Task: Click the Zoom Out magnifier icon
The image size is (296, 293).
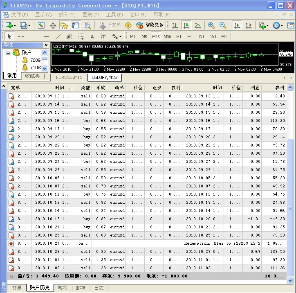Action: [222, 25]
